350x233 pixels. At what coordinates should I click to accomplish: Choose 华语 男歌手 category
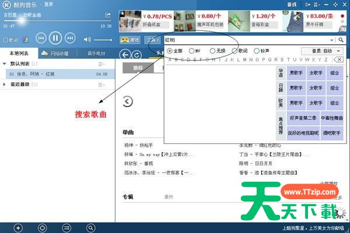(x=296, y=73)
